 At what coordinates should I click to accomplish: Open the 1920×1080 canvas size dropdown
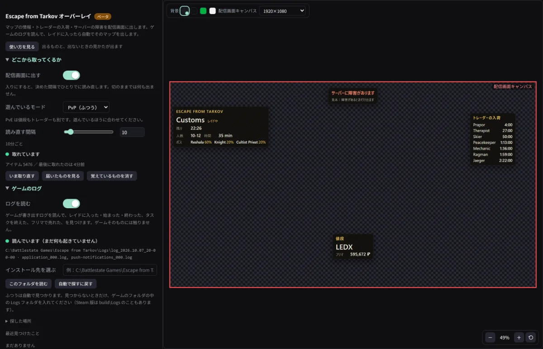tap(282, 11)
